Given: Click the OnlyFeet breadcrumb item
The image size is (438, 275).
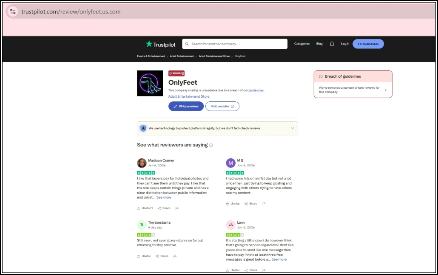Looking at the screenshot, I should click(x=240, y=56).
